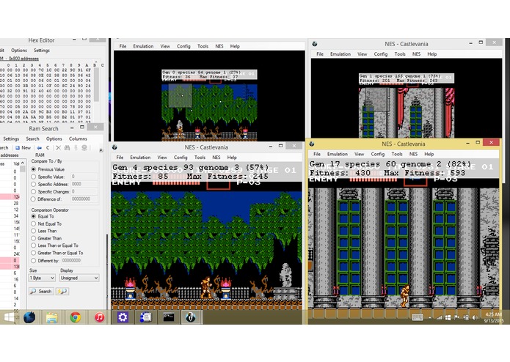Screen dimensions: 510x362
Task: Open the purple PC Settings gear taskbar icon
Action: [x=123, y=317]
